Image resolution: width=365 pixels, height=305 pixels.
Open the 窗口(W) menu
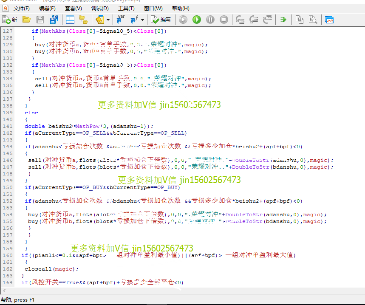[153, 8]
